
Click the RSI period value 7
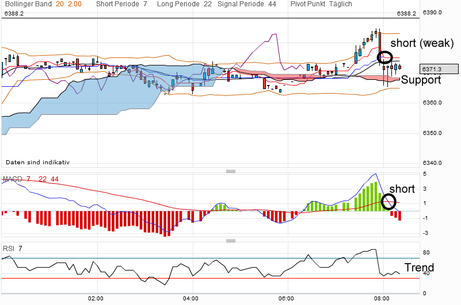(x=20, y=249)
